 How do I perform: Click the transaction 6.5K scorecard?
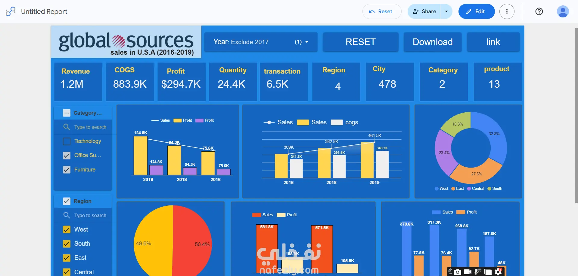point(284,82)
